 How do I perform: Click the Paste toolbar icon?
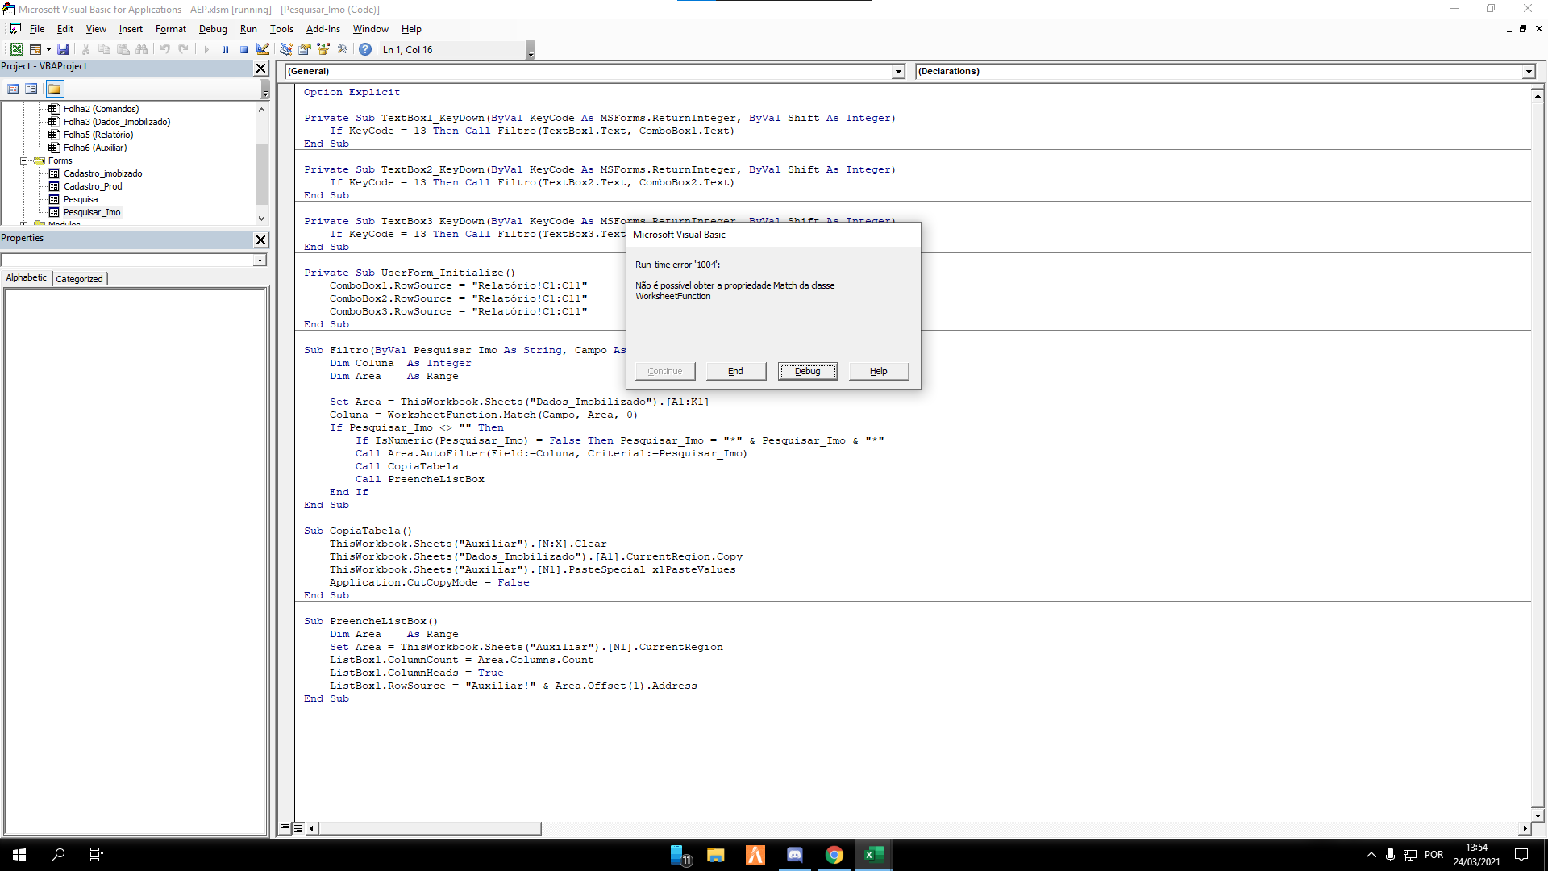point(123,49)
